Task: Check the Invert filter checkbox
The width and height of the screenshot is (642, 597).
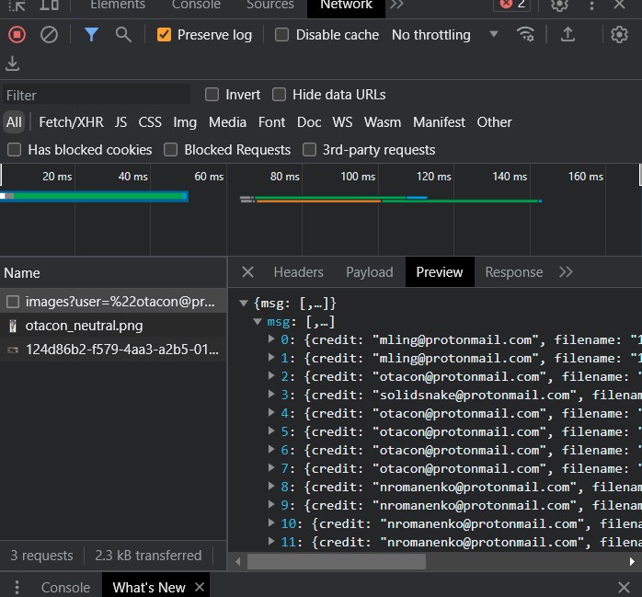Action: (x=212, y=95)
